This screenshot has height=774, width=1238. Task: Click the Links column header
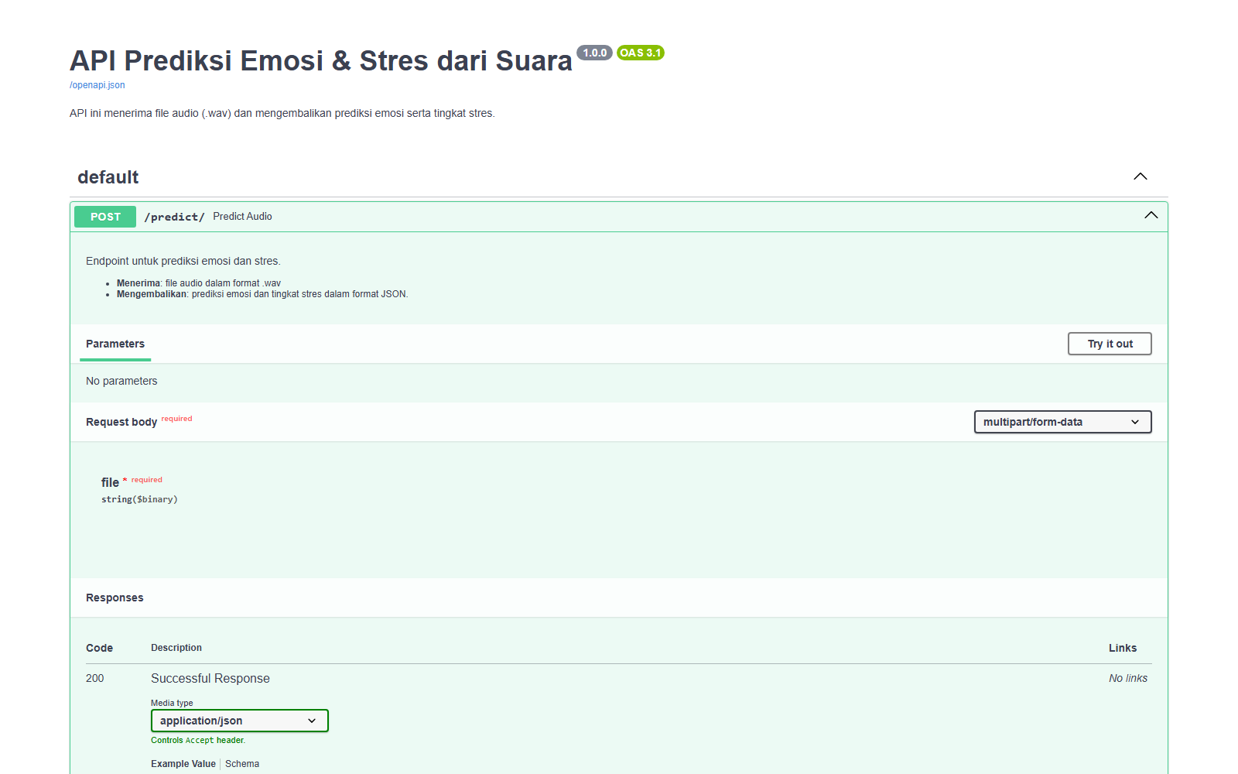click(1123, 648)
